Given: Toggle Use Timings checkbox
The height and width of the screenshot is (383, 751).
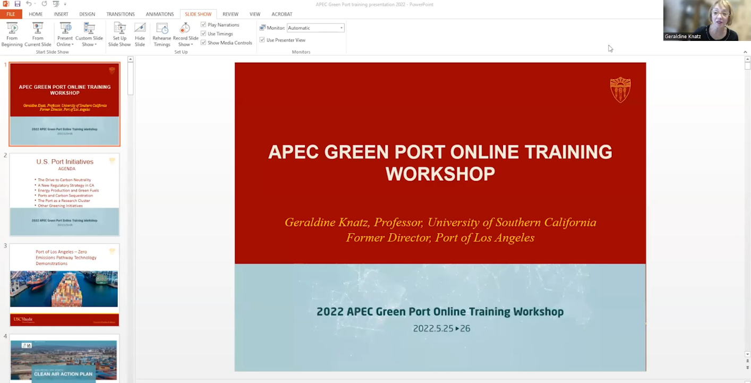Looking at the screenshot, I should coord(203,33).
